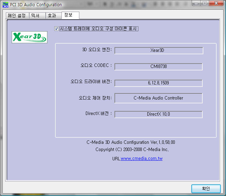Click the Xear3D audio engine field
The width and height of the screenshot is (226, 196).
[159, 50]
